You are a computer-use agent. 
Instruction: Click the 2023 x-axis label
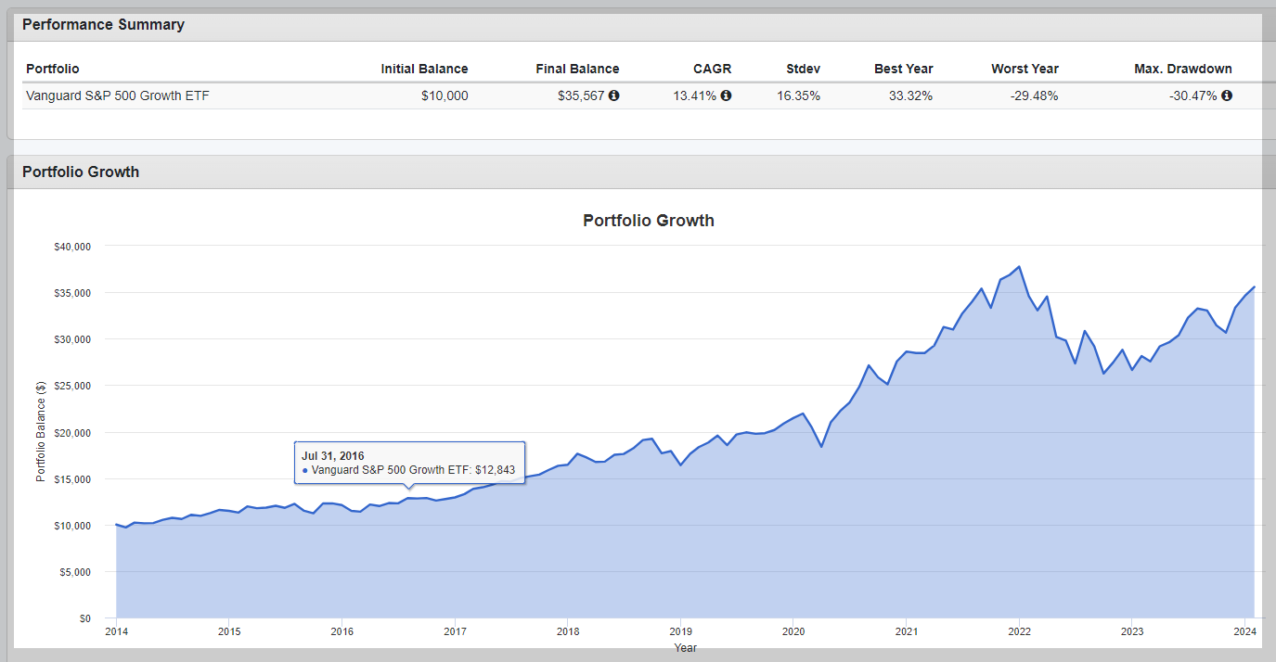point(1132,632)
